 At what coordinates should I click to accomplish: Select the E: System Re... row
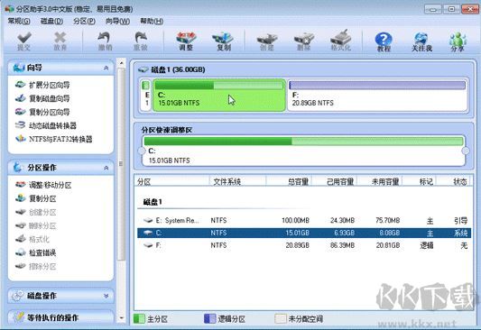(x=304, y=220)
